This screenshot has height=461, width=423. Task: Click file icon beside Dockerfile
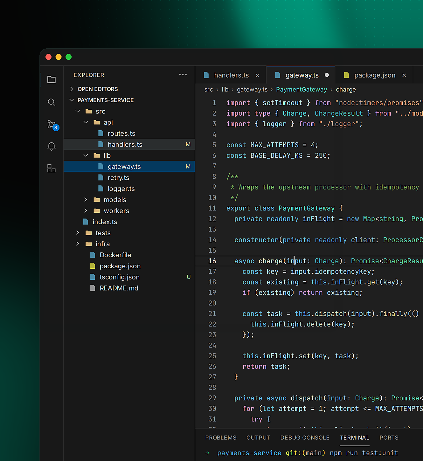(x=93, y=255)
